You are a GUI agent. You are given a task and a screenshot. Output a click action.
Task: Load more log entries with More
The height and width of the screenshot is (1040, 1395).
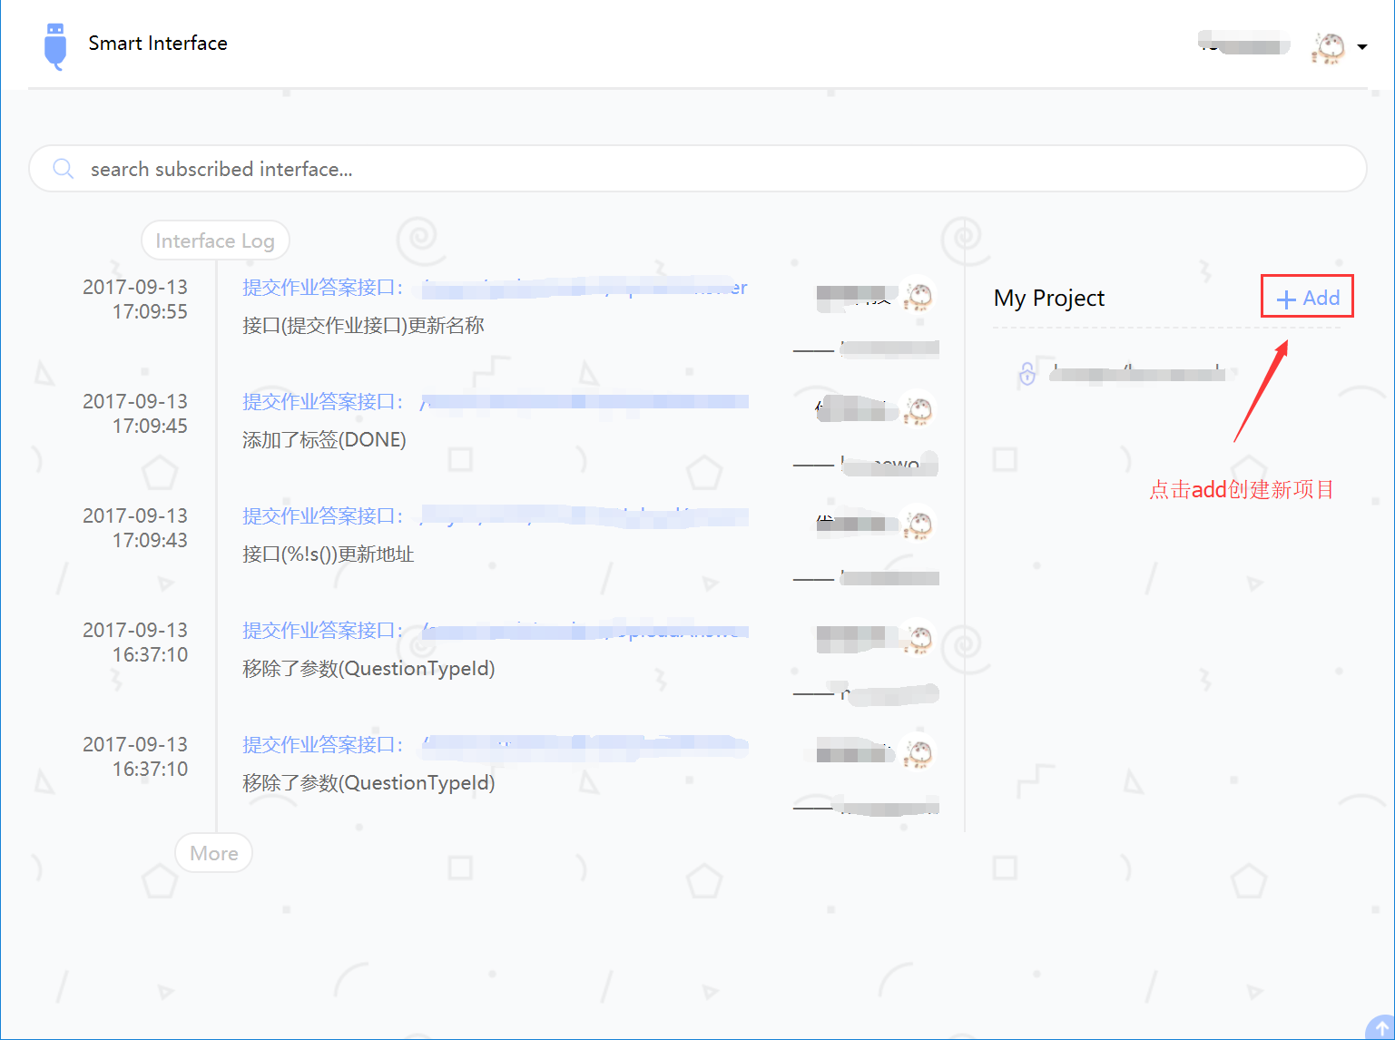pyautogui.click(x=214, y=853)
